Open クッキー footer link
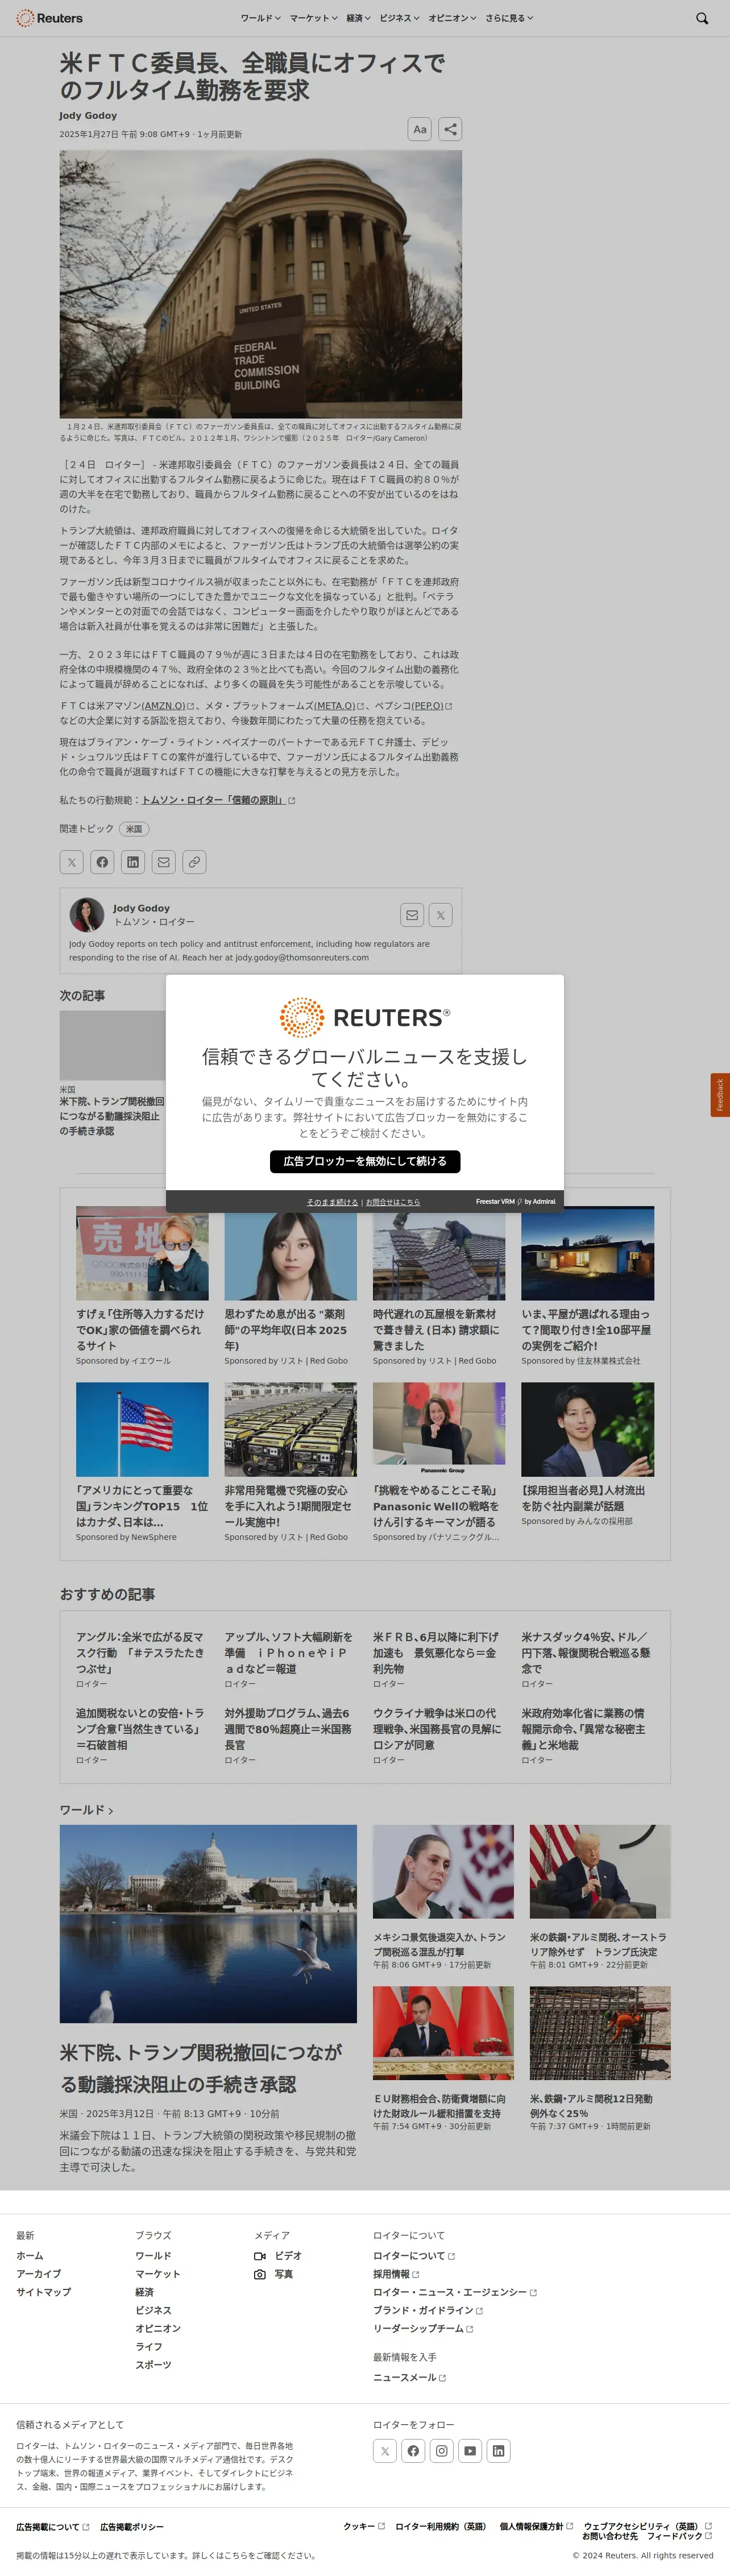This screenshot has height=2576, width=730. [364, 2526]
